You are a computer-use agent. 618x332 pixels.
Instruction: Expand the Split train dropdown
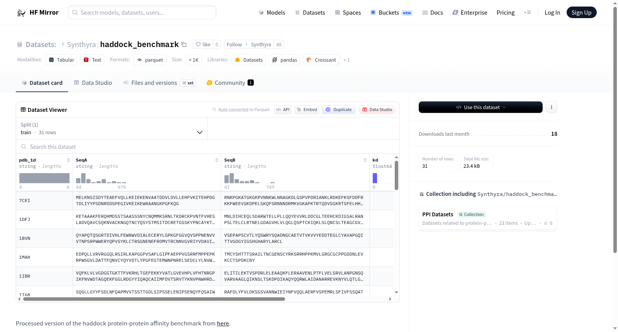(112, 128)
